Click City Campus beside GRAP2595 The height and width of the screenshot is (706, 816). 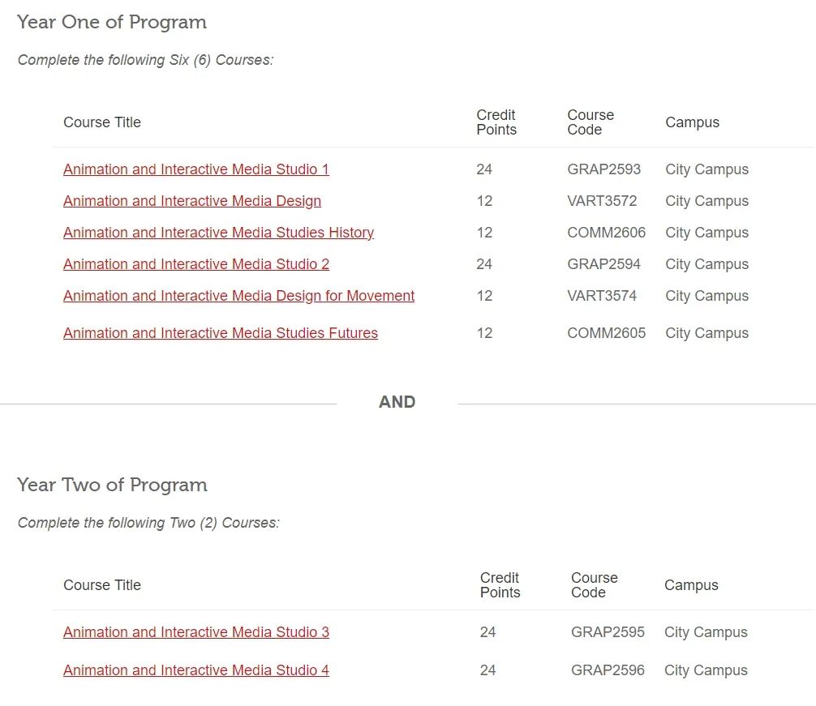pyautogui.click(x=706, y=632)
